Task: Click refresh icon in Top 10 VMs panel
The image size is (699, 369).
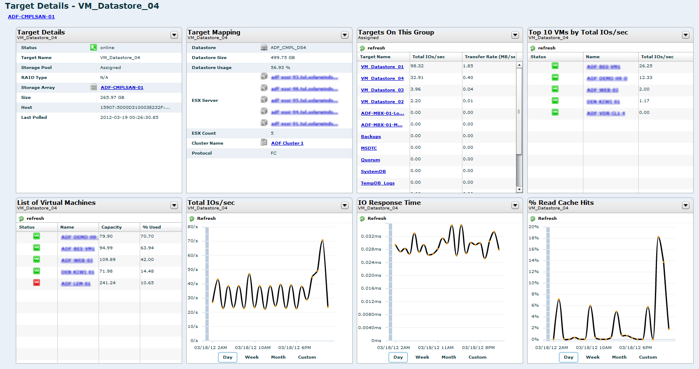Action: 533,48
